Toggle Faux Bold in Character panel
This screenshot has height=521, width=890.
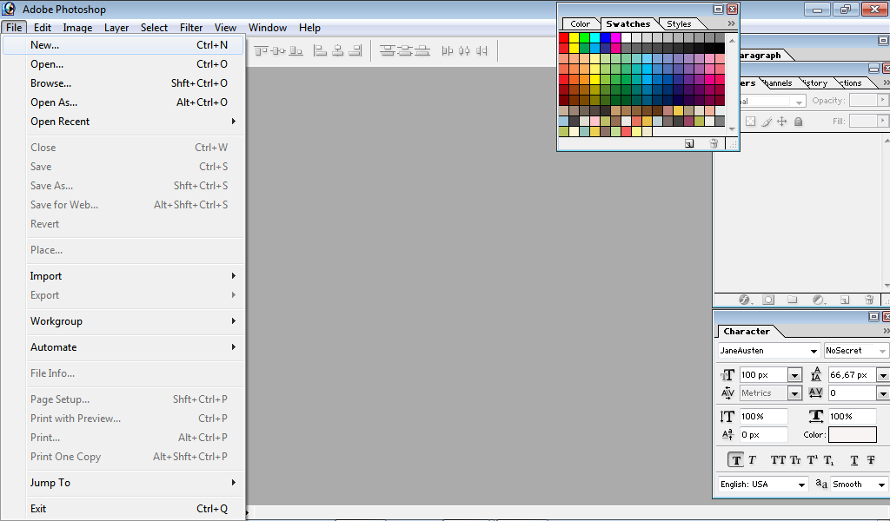(736, 459)
